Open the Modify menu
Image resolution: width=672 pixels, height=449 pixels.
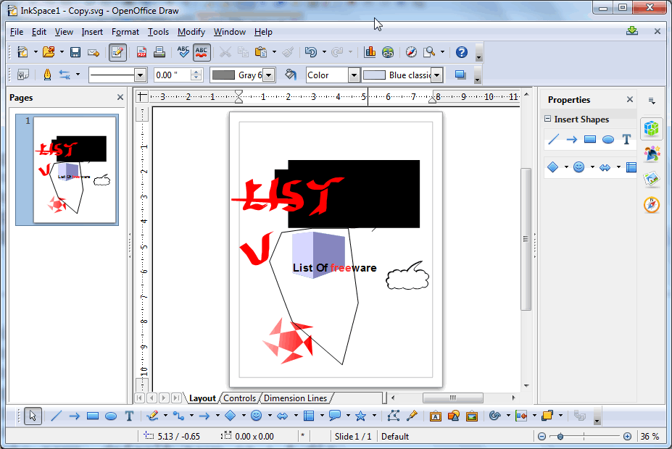[191, 31]
